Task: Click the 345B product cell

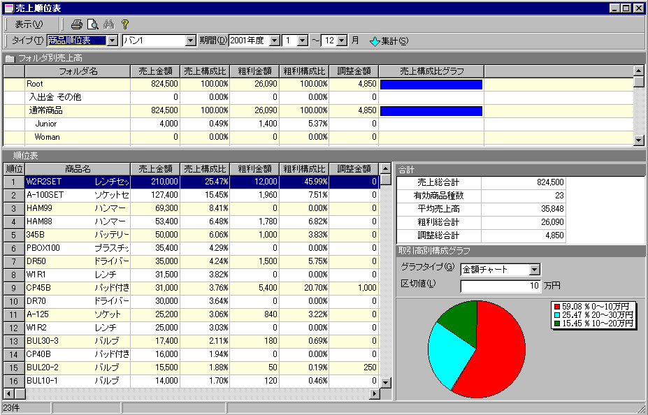Action: pyautogui.click(x=78, y=235)
